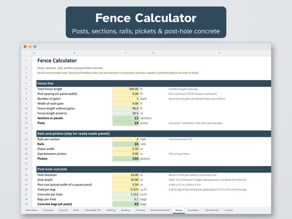Click the 'About 3 x the post width' note
Image resolution: width=292 pixels, height=219 pixels.
pos(193,175)
